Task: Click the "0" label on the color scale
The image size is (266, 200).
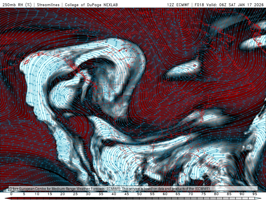Action: tap(11, 194)
